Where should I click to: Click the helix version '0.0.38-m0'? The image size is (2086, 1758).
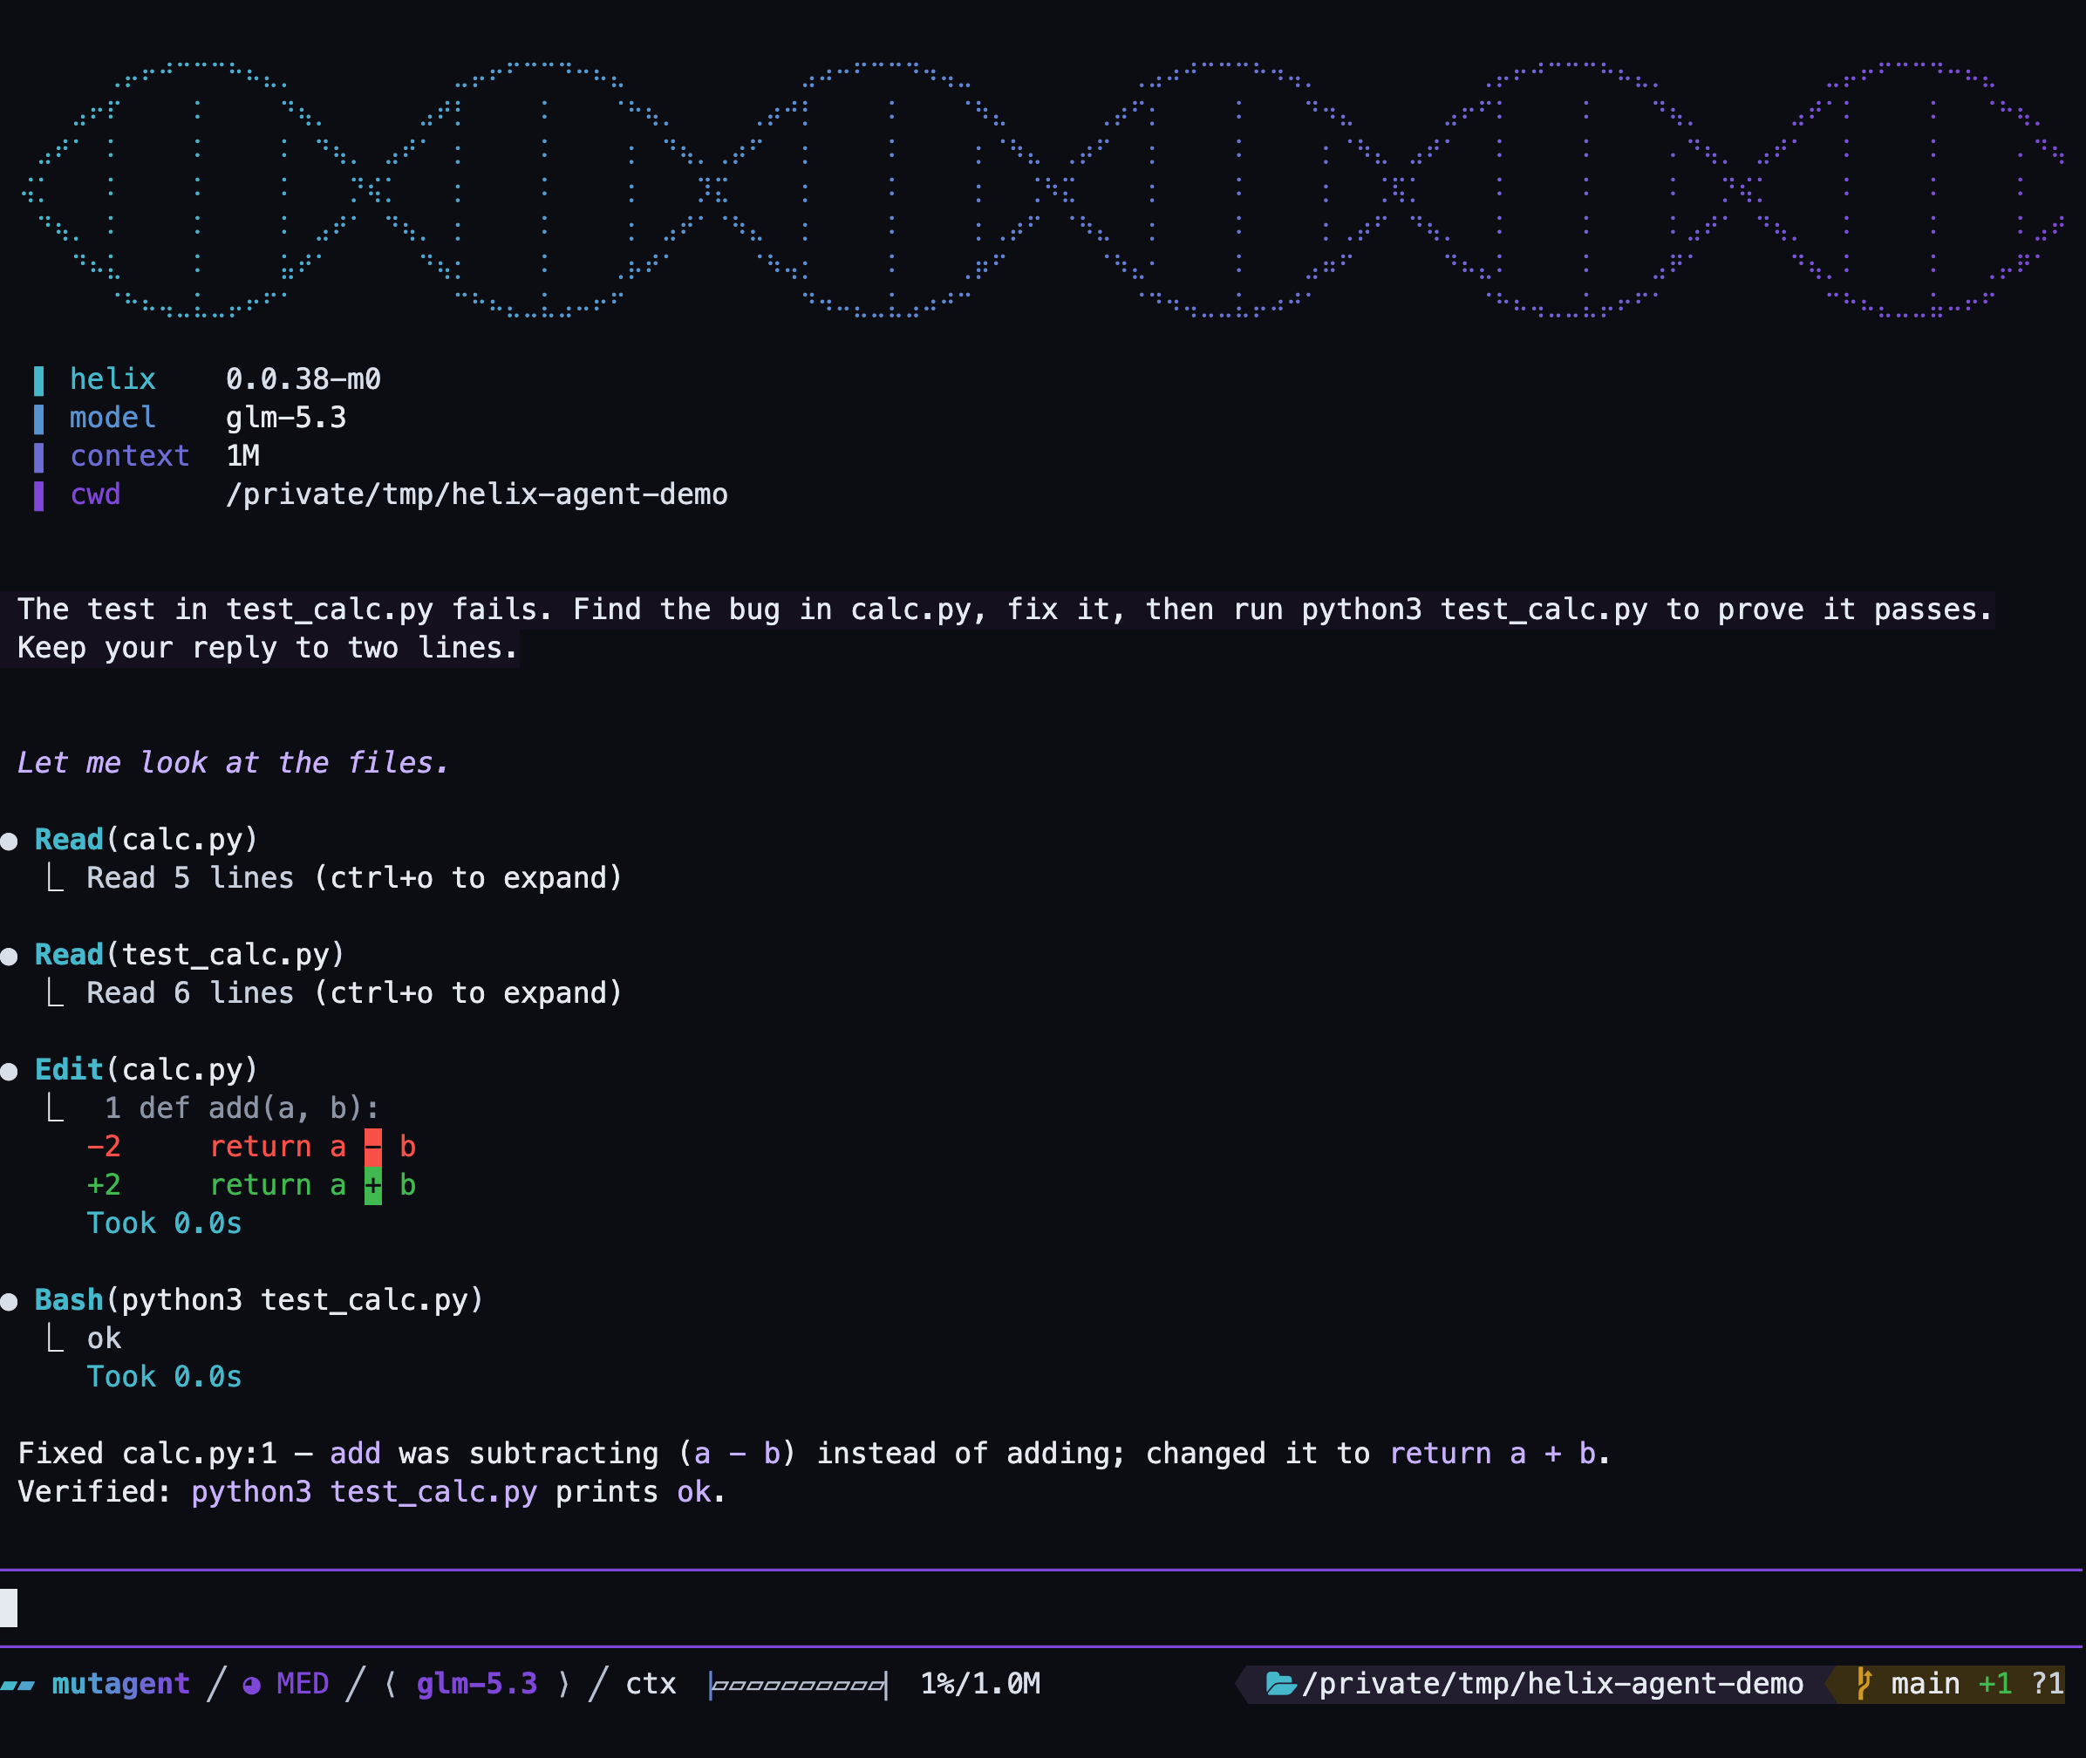[x=303, y=379]
